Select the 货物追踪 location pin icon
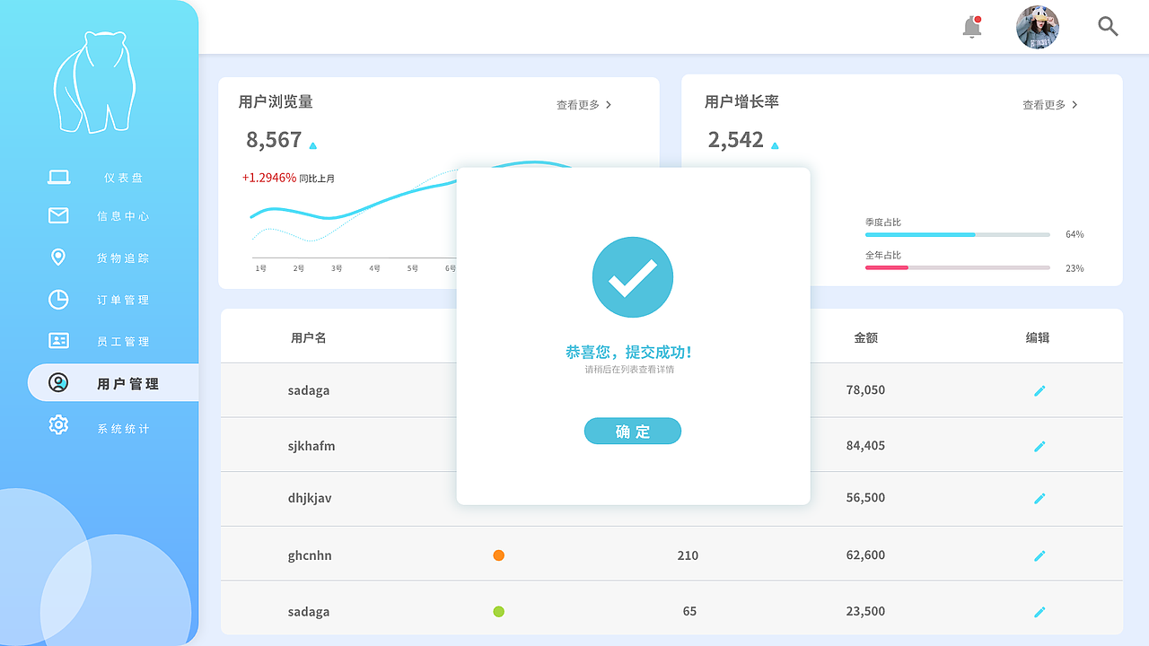The width and height of the screenshot is (1149, 646). (x=58, y=258)
